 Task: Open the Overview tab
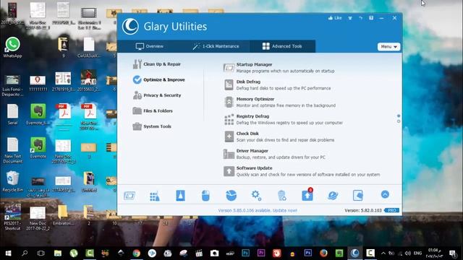(x=150, y=46)
